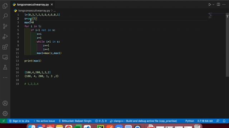
Task: Click longconsecutivearray.py in the breadcrumb
Action: pos(34,11)
